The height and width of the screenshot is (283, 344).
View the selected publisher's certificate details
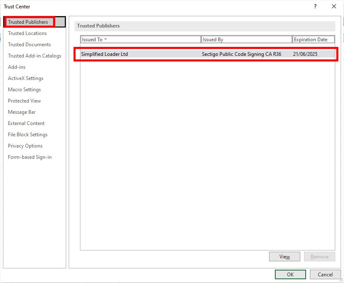(x=284, y=256)
